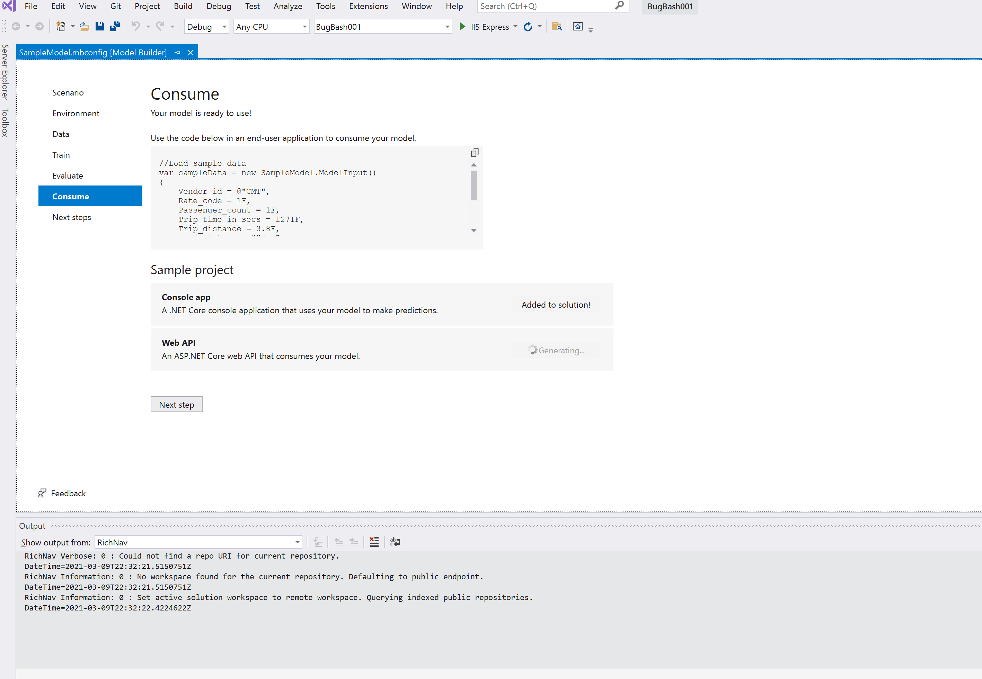Open the Analyze menu

pos(288,6)
